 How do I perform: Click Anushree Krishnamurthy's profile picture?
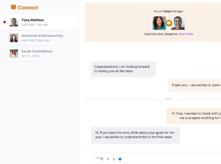(x=14, y=38)
